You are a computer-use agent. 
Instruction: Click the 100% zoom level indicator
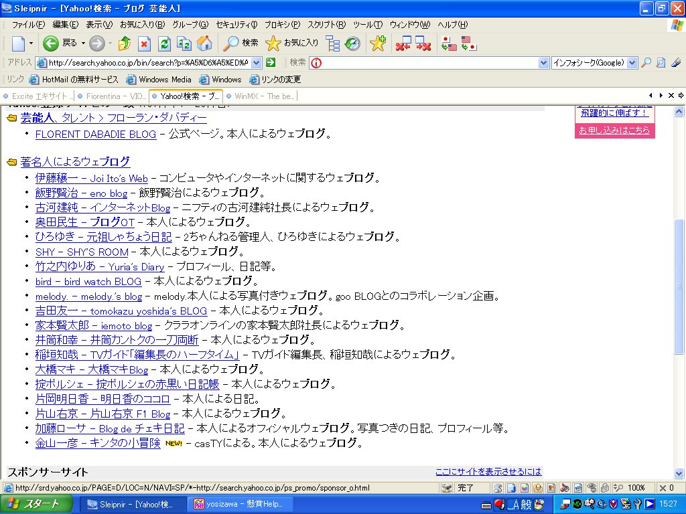[636, 488]
